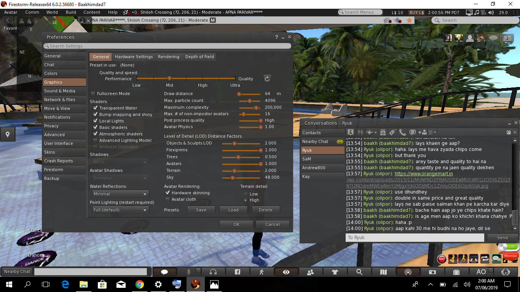Toggle Fullscreen Mode checkbox
The width and height of the screenshot is (520, 292).
pyautogui.click(x=93, y=94)
